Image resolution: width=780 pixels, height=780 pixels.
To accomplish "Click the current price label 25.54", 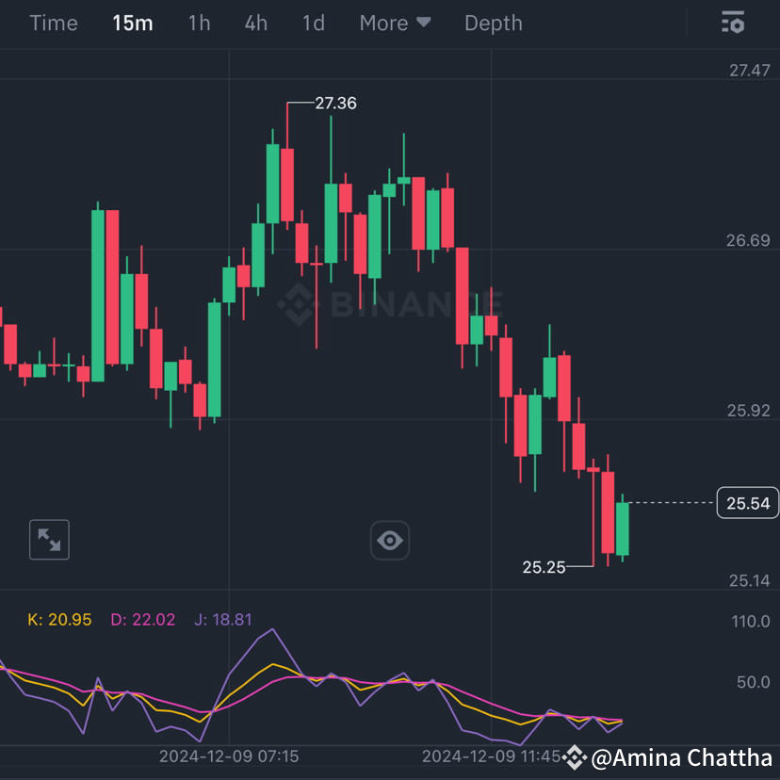I will click(x=747, y=503).
